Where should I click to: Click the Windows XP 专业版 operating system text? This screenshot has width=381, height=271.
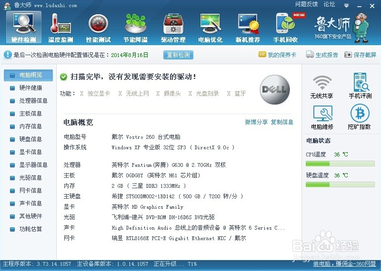coord(173,147)
